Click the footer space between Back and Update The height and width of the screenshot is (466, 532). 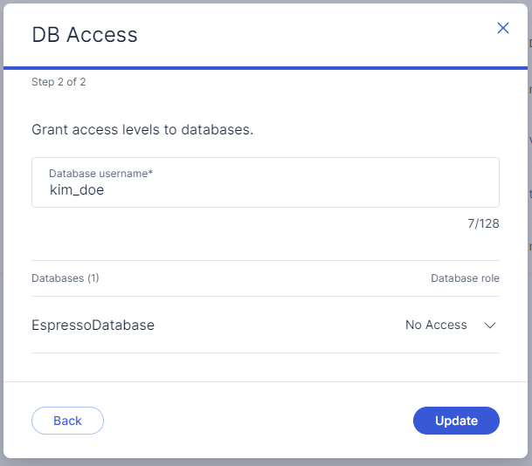click(258, 421)
